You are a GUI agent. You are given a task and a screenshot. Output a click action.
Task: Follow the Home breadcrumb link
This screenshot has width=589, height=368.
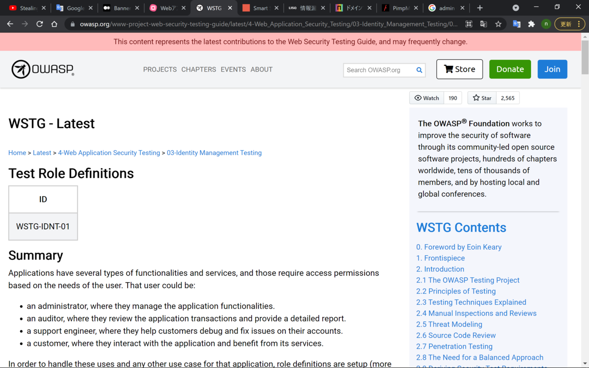click(17, 153)
